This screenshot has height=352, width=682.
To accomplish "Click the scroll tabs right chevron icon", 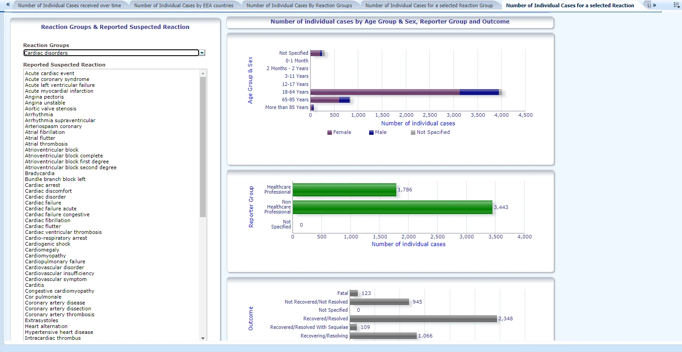I will [x=654, y=5].
